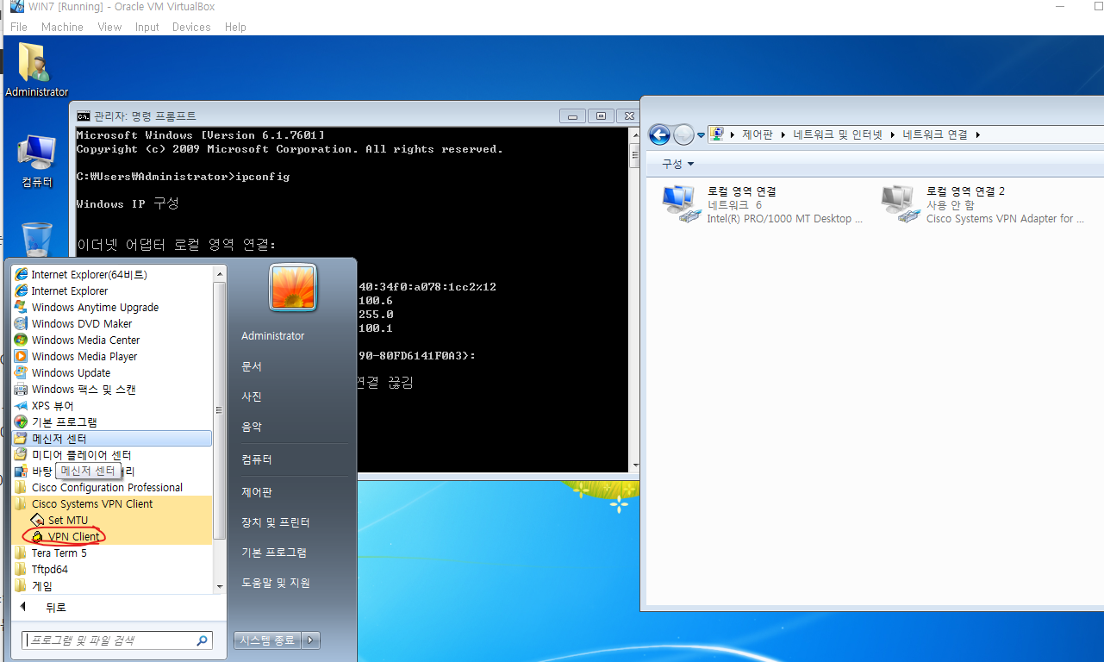Open VirtualBox Help menu
Image resolution: width=1104 pixels, height=662 pixels.
click(x=235, y=27)
